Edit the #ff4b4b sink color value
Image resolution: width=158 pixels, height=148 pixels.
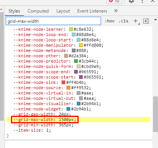[75, 82]
